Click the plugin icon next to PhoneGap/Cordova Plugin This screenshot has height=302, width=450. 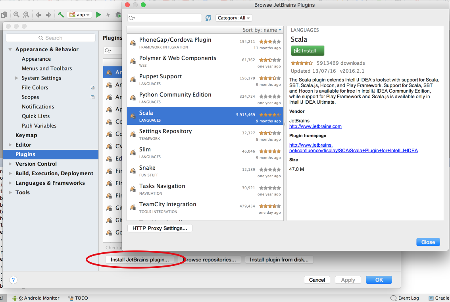(x=133, y=43)
